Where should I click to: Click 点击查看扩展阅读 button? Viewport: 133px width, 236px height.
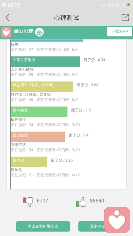point(43,226)
